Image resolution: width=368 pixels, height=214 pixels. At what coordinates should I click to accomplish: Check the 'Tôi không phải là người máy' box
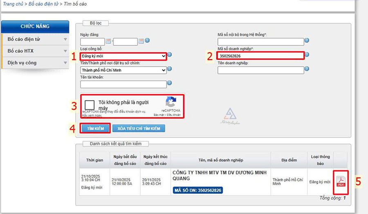[x=90, y=105]
